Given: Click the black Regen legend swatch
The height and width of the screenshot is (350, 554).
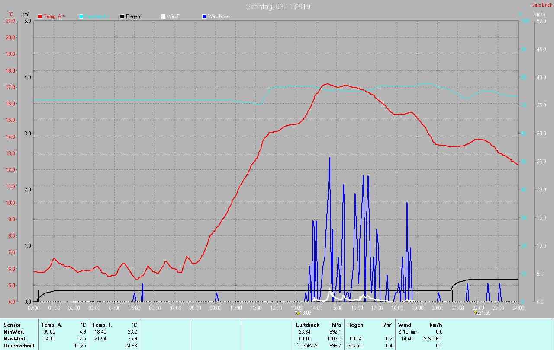Looking at the screenshot, I should point(122,16).
